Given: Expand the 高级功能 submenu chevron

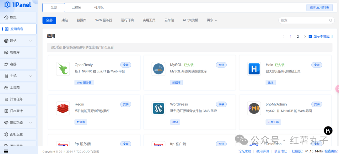Looking at the screenshot, I should pos(30,122).
